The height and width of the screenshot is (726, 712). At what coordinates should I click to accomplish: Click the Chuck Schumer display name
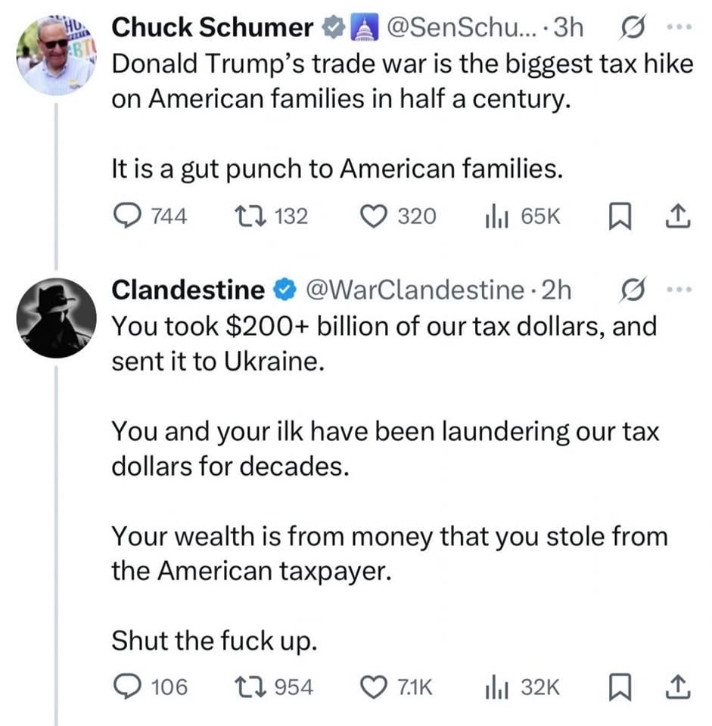click(x=213, y=28)
